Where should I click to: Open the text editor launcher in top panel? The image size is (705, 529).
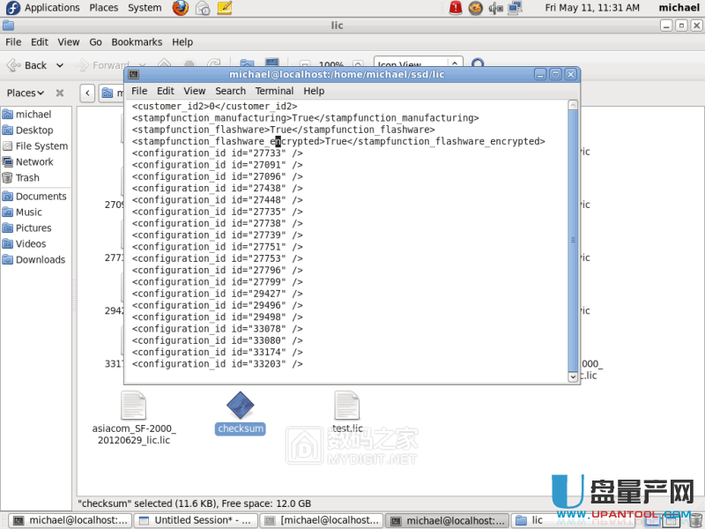click(225, 8)
